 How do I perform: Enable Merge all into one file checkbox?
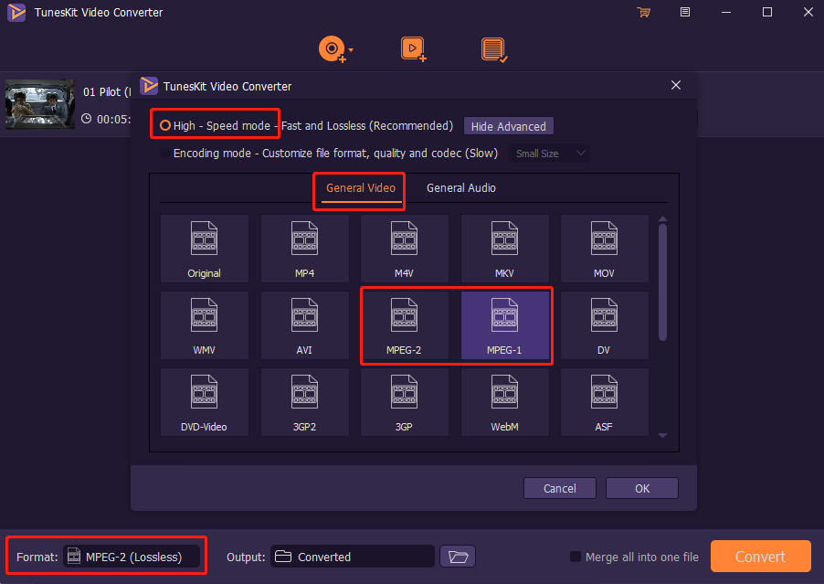click(x=576, y=557)
